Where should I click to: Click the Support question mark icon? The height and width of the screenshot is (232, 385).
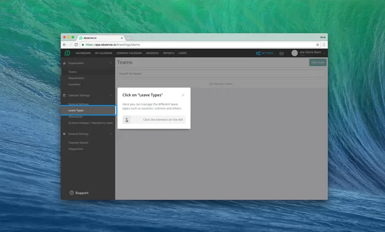pyautogui.click(x=72, y=193)
